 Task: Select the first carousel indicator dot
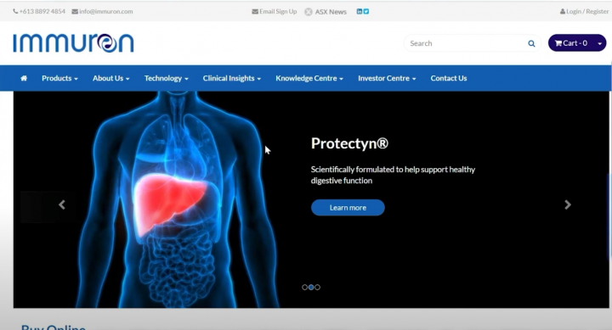click(305, 287)
